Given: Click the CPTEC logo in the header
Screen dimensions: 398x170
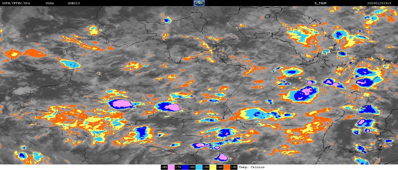Looking at the screenshot, I should tap(199, 3).
